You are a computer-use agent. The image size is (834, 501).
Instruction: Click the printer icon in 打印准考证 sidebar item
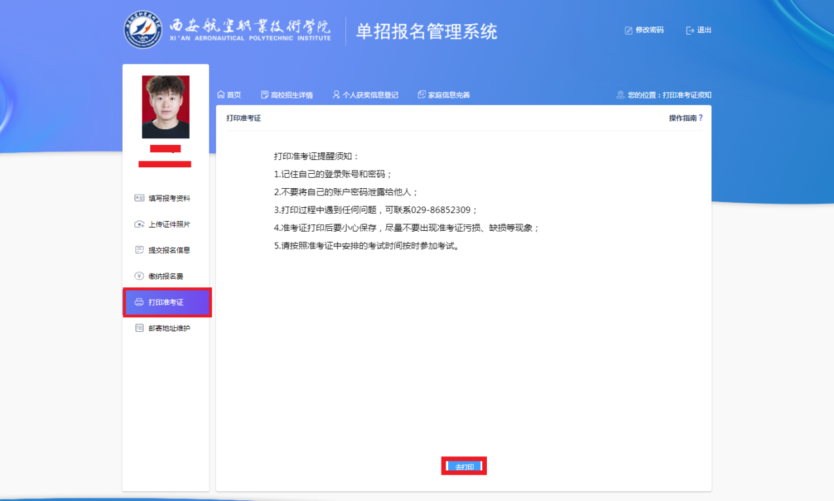tap(139, 302)
